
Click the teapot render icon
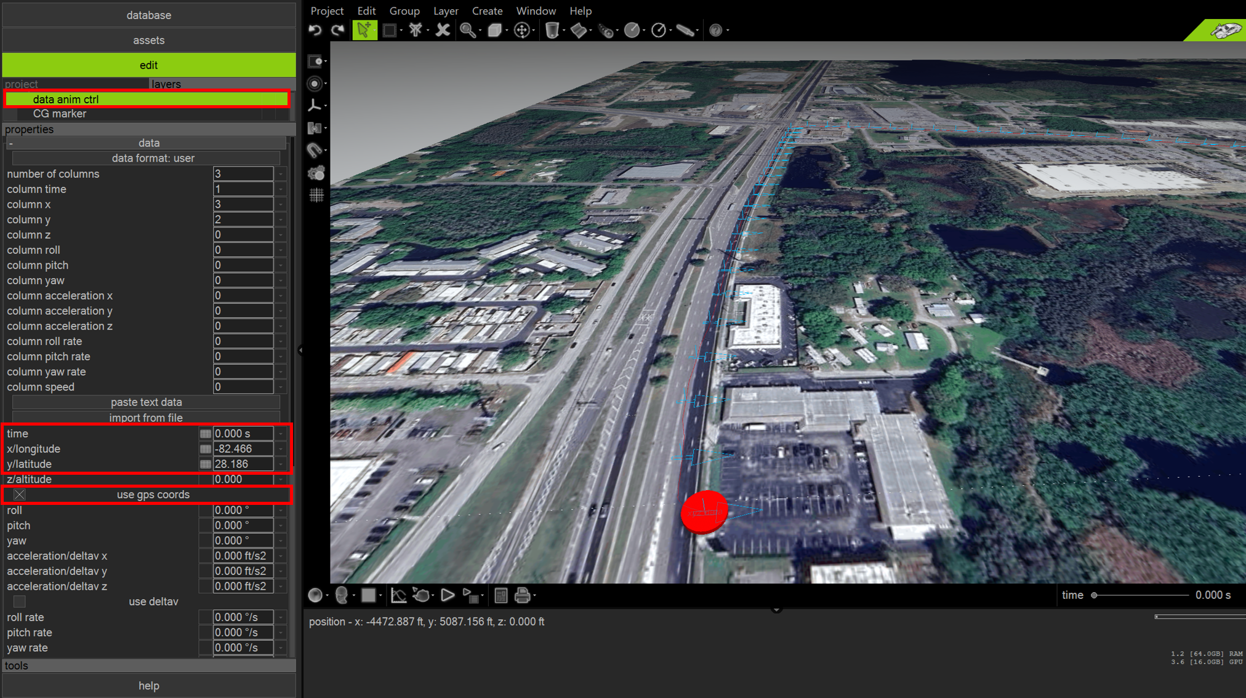coord(422,595)
